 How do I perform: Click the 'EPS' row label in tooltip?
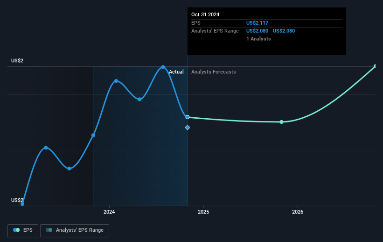196,23
